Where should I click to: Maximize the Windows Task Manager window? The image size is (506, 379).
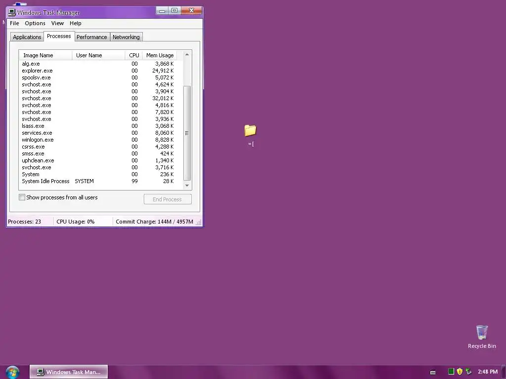pos(174,11)
